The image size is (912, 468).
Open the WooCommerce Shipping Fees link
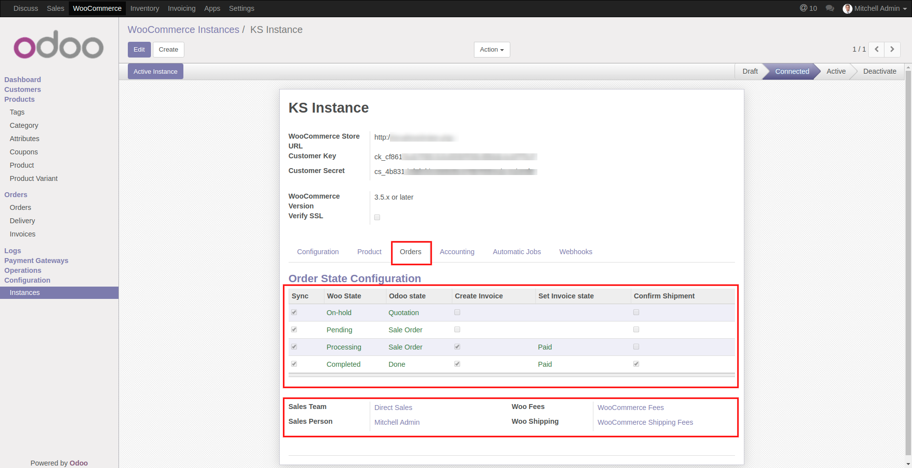(x=645, y=422)
